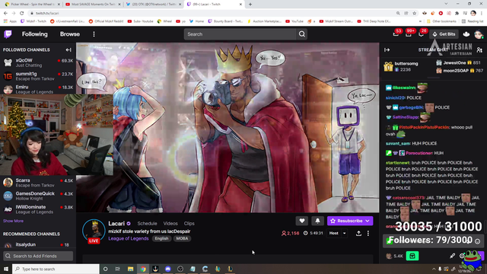Open the Clips tab for Lacari
The height and width of the screenshot is (274, 487).
[189, 223]
